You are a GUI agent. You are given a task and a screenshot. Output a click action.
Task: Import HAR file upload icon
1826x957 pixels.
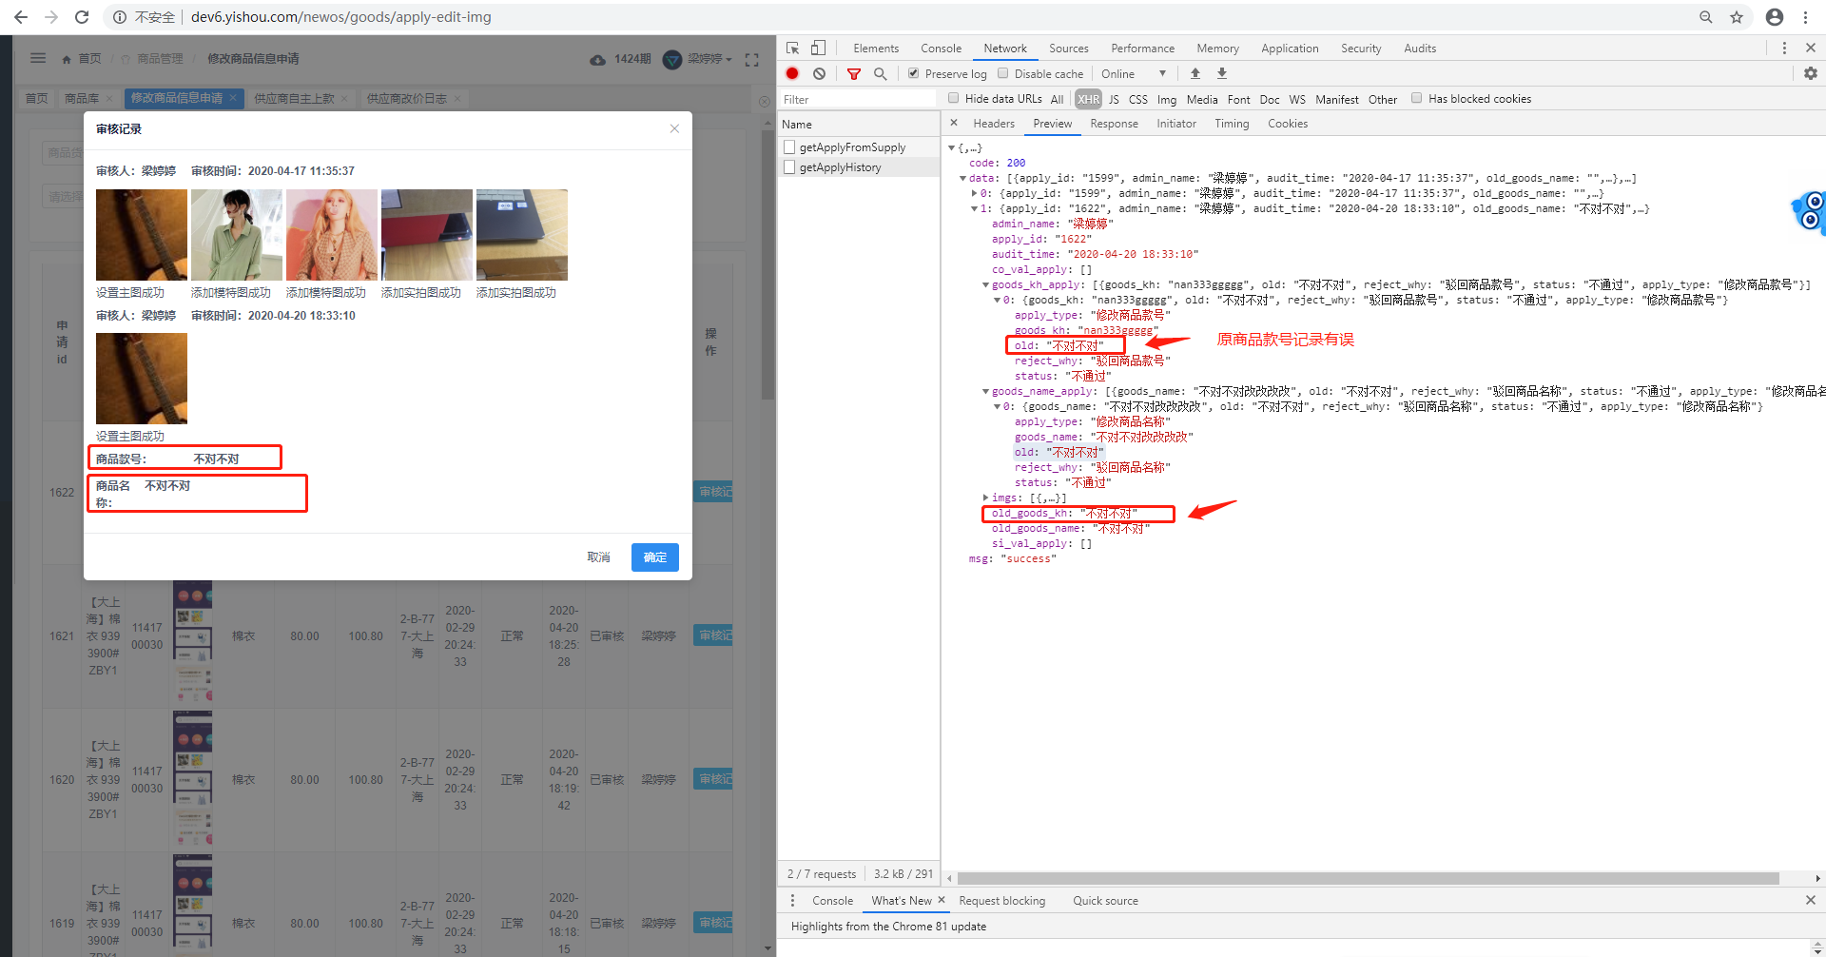tap(1195, 73)
